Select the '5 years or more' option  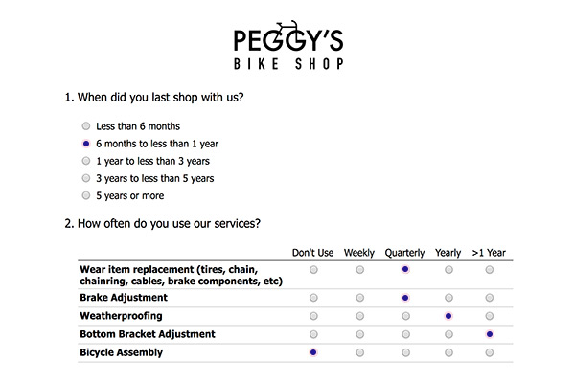pos(87,195)
